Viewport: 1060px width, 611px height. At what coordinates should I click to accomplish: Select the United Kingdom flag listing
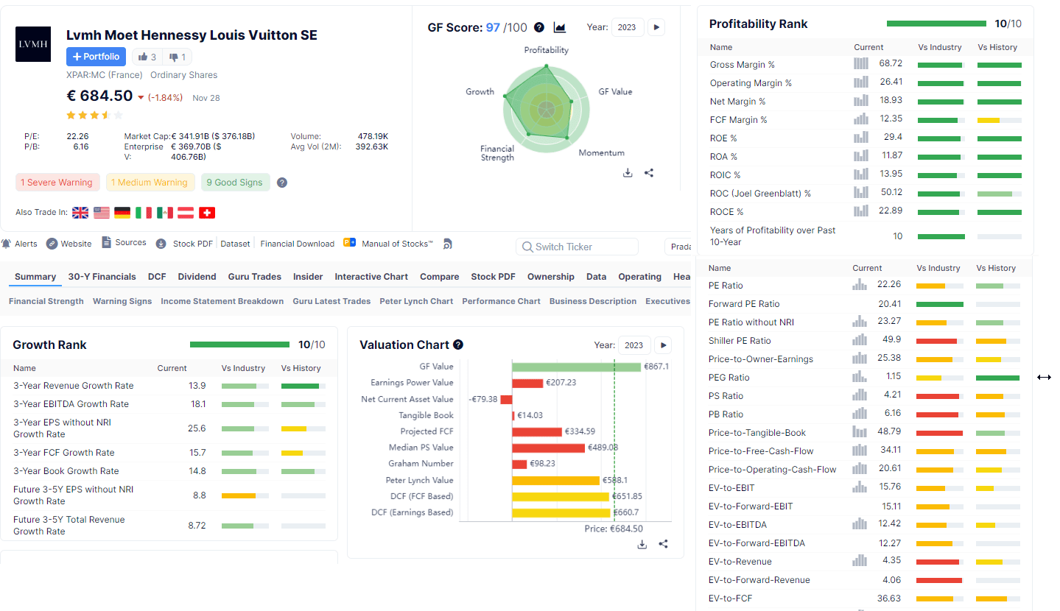click(80, 213)
